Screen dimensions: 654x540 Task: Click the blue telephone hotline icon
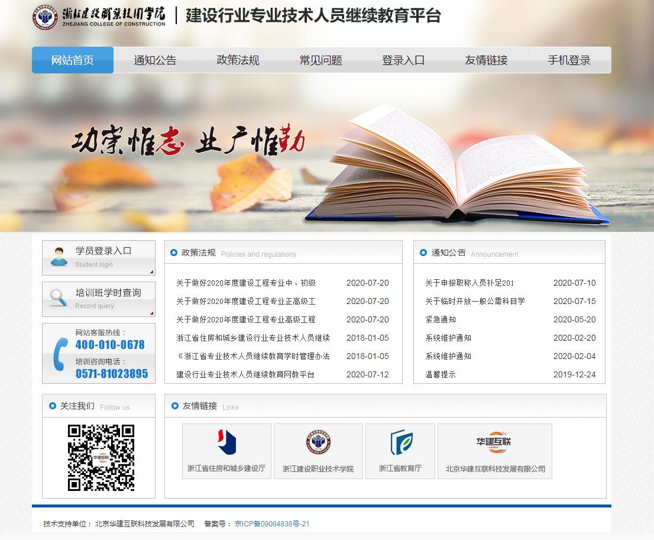[x=60, y=354]
